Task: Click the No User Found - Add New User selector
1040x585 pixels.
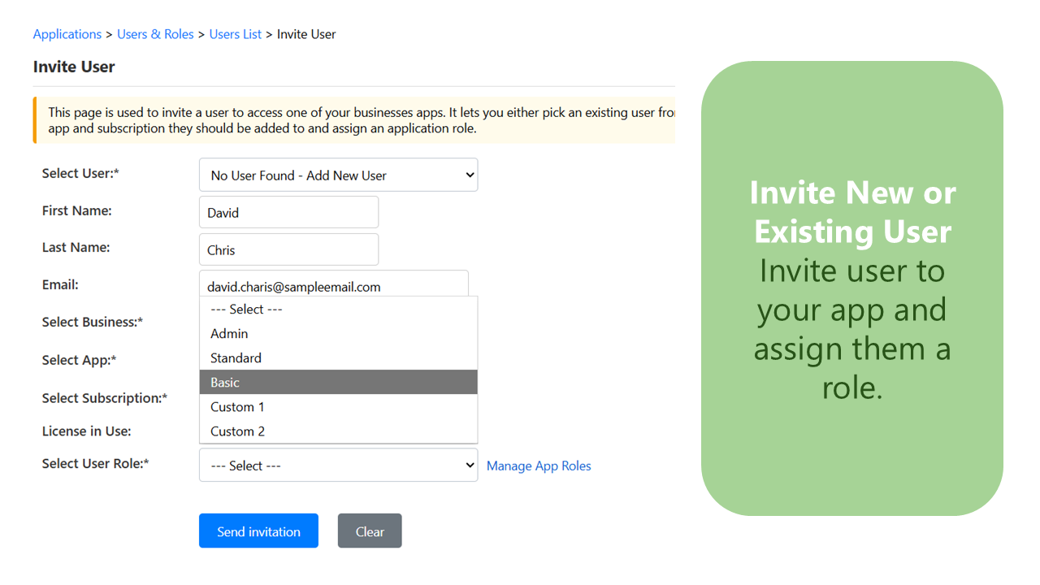Action: 338,174
